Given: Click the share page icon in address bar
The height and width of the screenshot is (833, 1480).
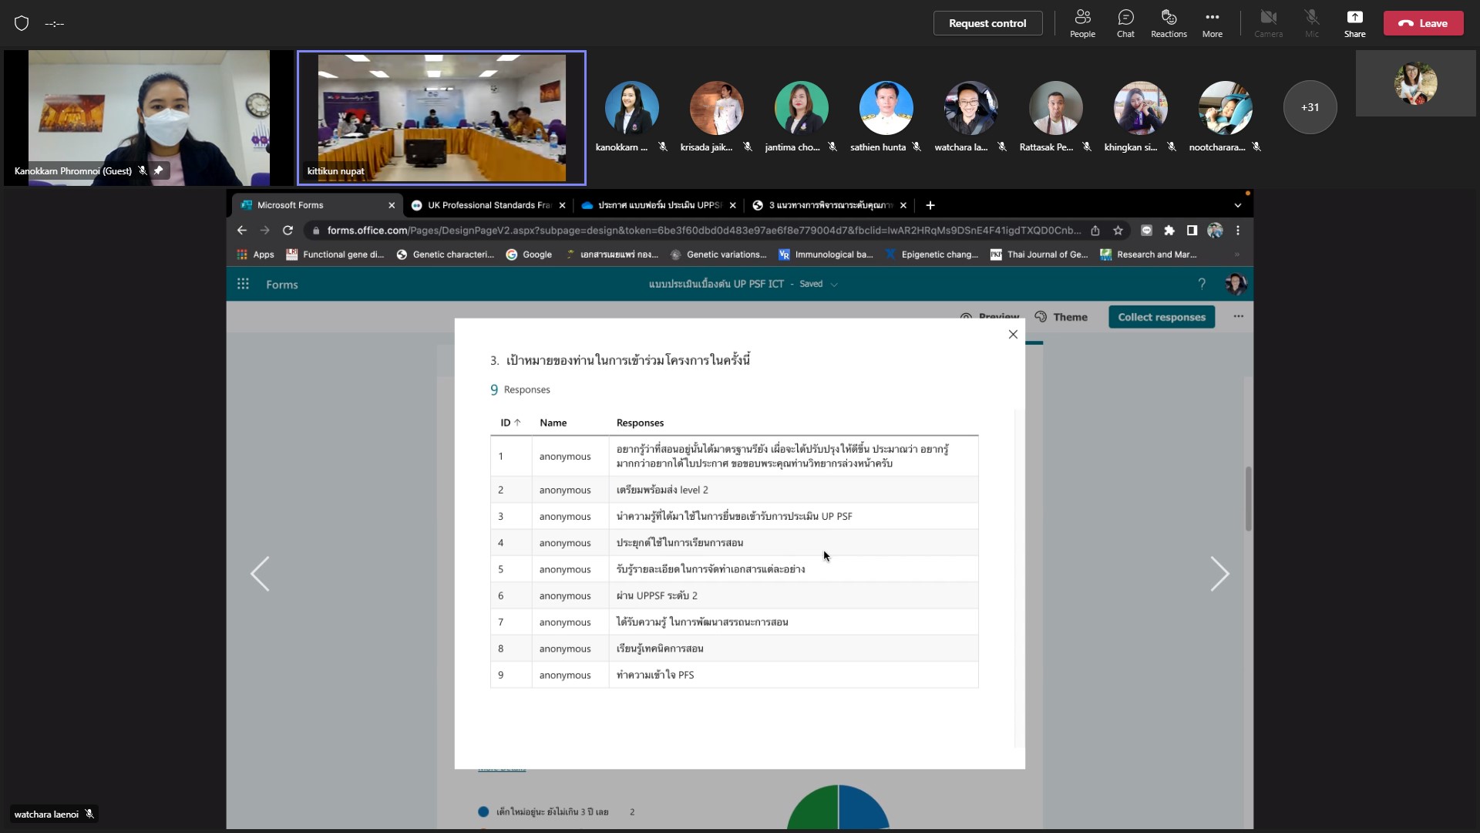Looking at the screenshot, I should (x=1095, y=230).
